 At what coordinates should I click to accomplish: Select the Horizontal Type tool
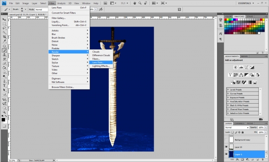[x=4, y=86]
